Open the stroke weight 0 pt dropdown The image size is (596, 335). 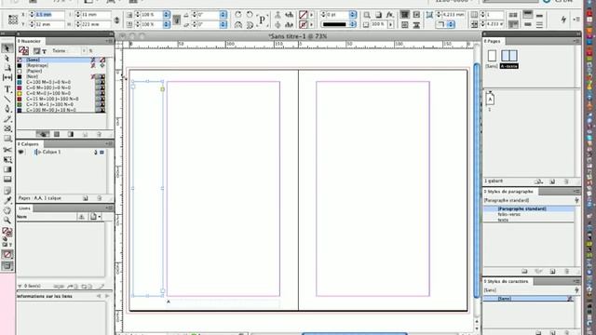(x=353, y=15)
